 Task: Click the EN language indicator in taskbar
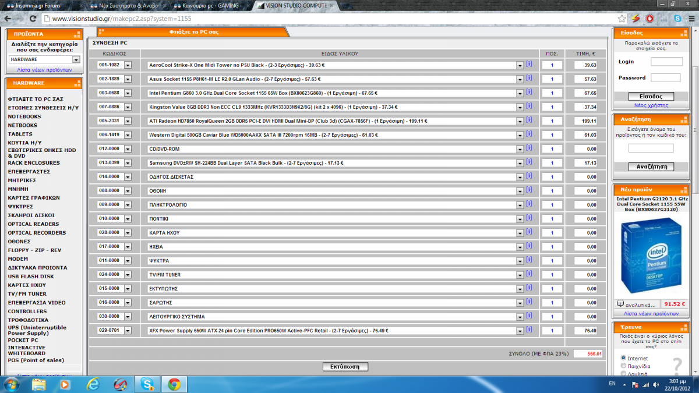tap(612, 384)
